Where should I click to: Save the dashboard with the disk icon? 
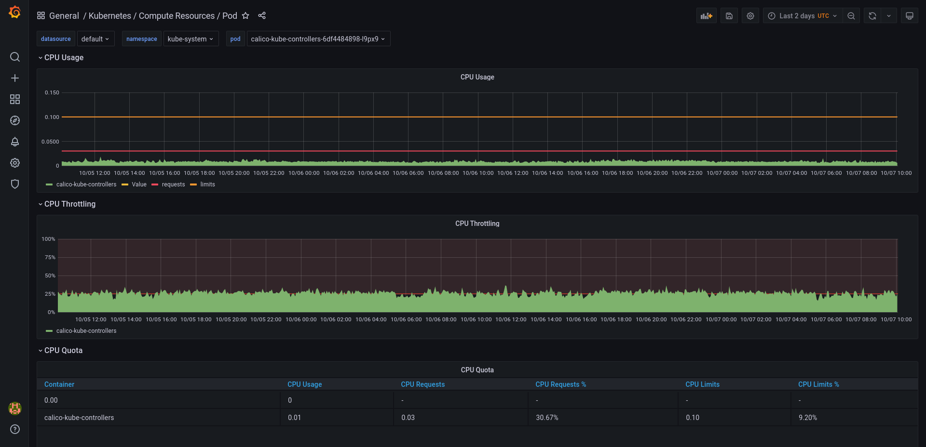pos(729,15)
